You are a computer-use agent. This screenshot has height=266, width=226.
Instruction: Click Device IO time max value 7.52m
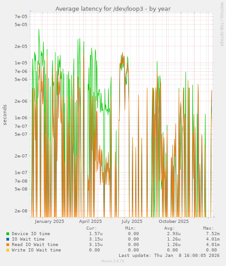pos(213,234)
